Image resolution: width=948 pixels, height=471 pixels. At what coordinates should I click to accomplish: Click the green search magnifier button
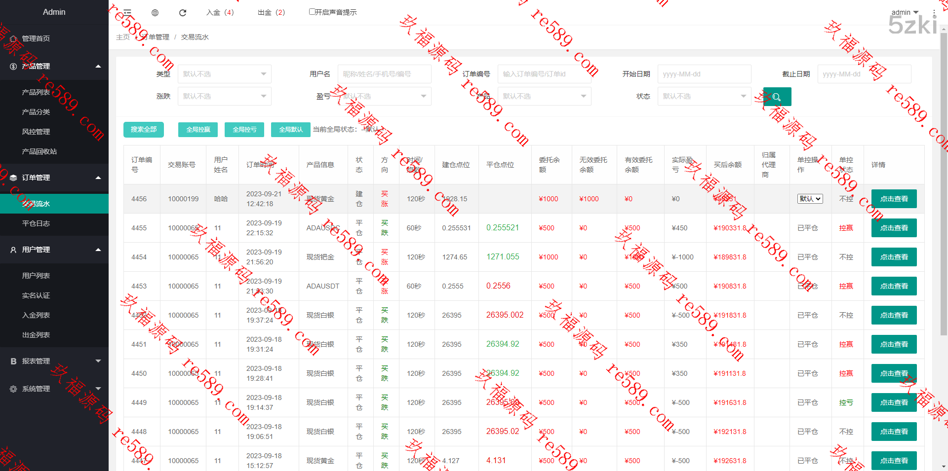(777, 97)
